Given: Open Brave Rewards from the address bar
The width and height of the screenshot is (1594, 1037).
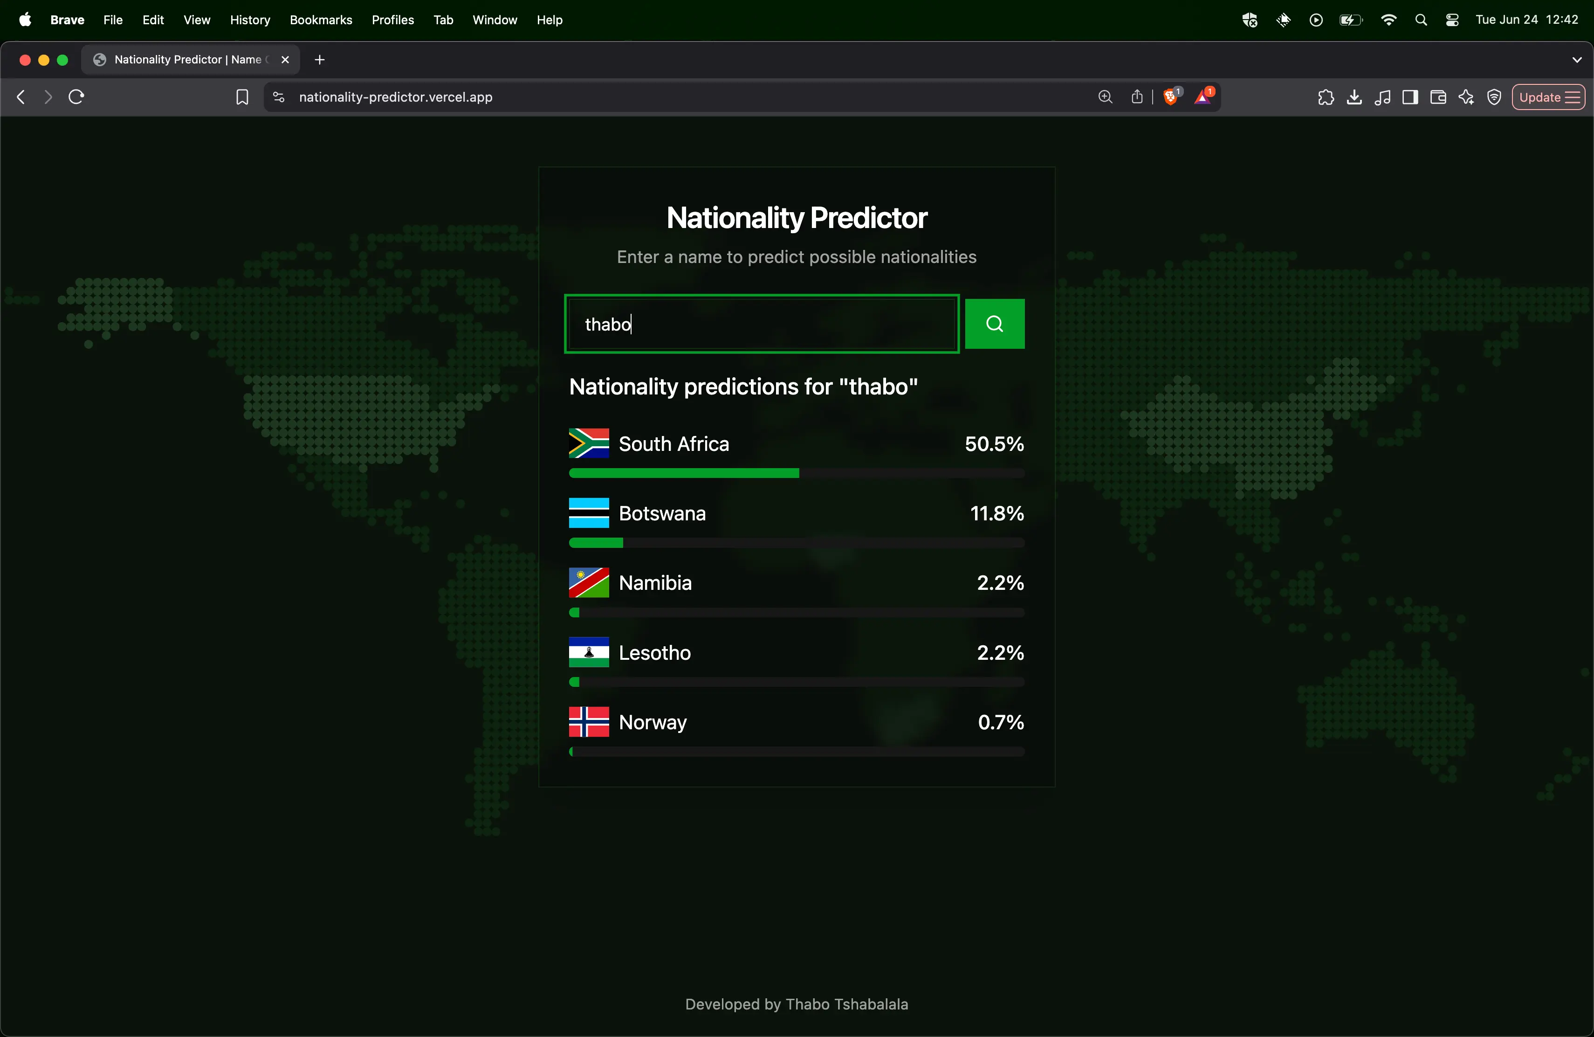Looking at the screenshot, I should pyautogui.click(x=1204, y=97).
